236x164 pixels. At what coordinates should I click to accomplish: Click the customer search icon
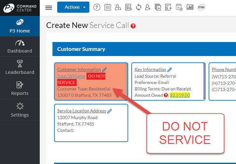118,7
